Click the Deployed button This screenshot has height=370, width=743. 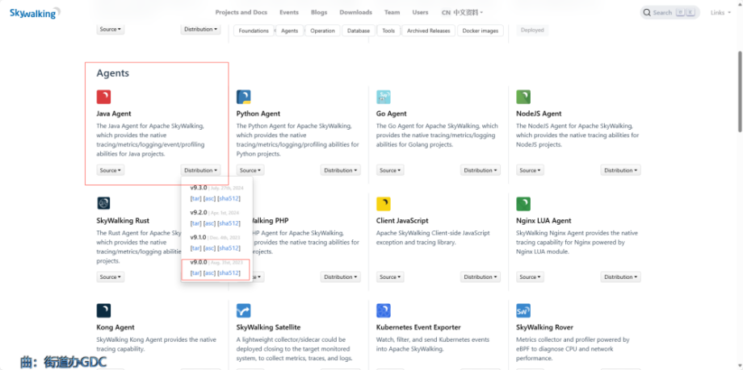click(x=532, y=30)
